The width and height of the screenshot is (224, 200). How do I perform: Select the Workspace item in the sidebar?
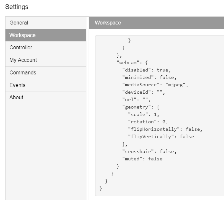(46, 35)
